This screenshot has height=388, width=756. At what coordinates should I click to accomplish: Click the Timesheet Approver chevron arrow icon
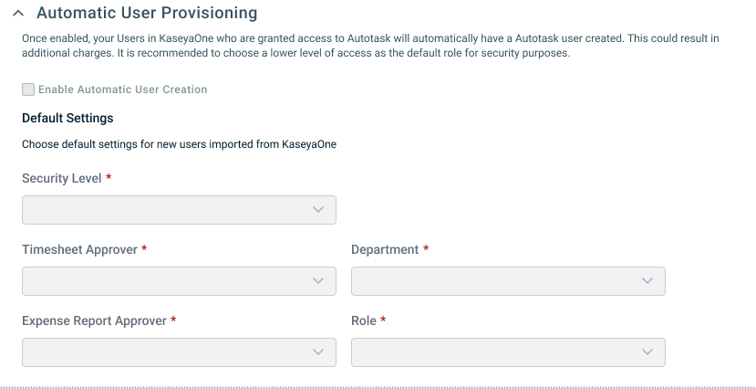[317, 281]
